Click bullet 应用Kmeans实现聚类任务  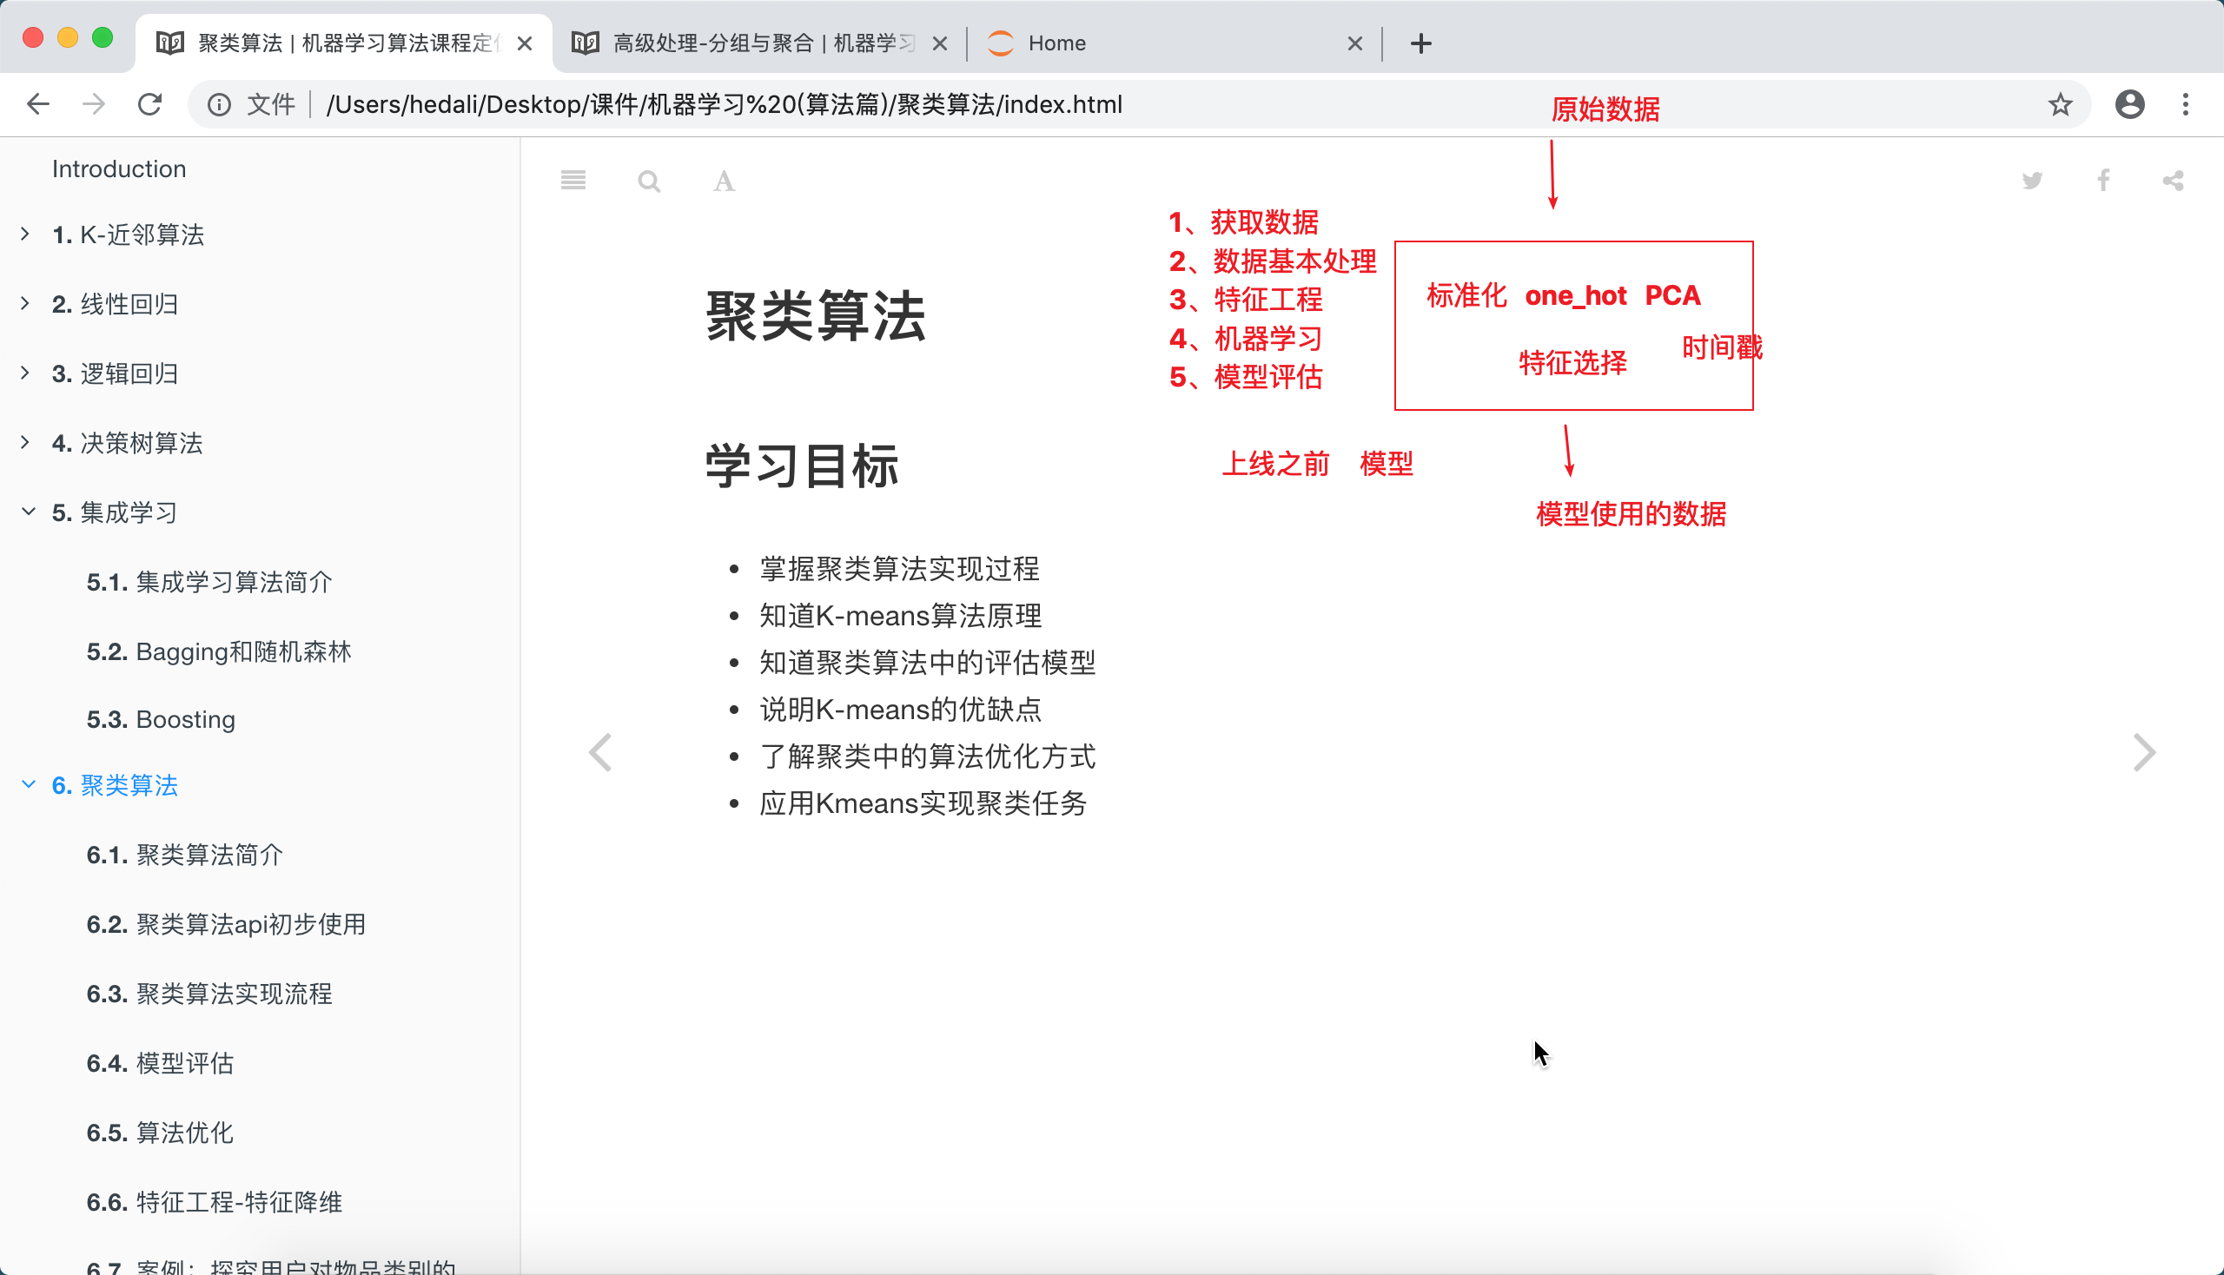923,803
